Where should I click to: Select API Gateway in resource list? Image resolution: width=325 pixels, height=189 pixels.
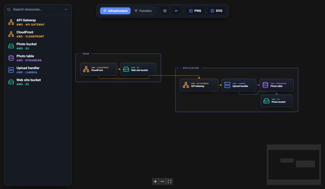(x=38, y=22)
